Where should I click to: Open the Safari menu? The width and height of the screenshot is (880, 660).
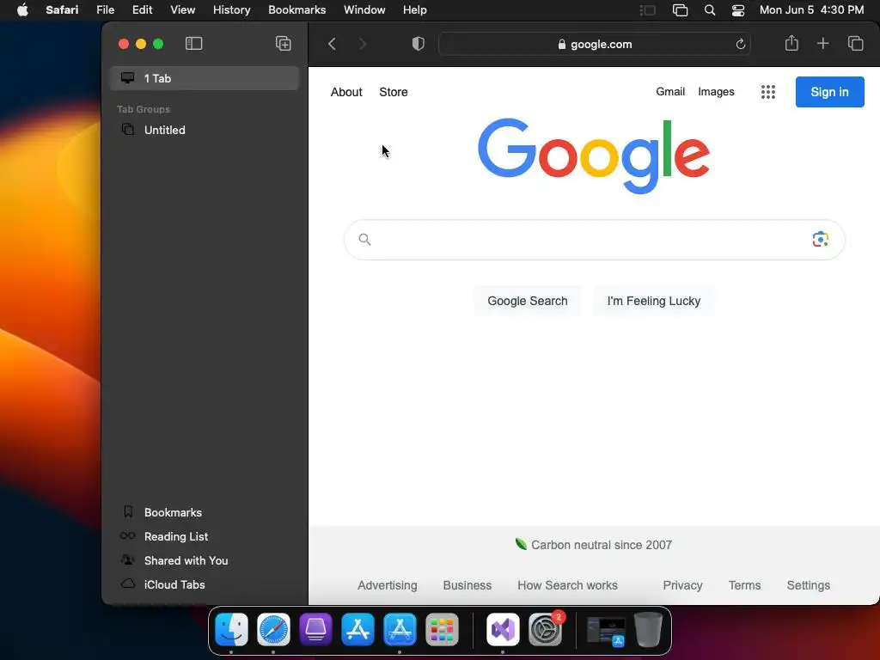[62, 10]
